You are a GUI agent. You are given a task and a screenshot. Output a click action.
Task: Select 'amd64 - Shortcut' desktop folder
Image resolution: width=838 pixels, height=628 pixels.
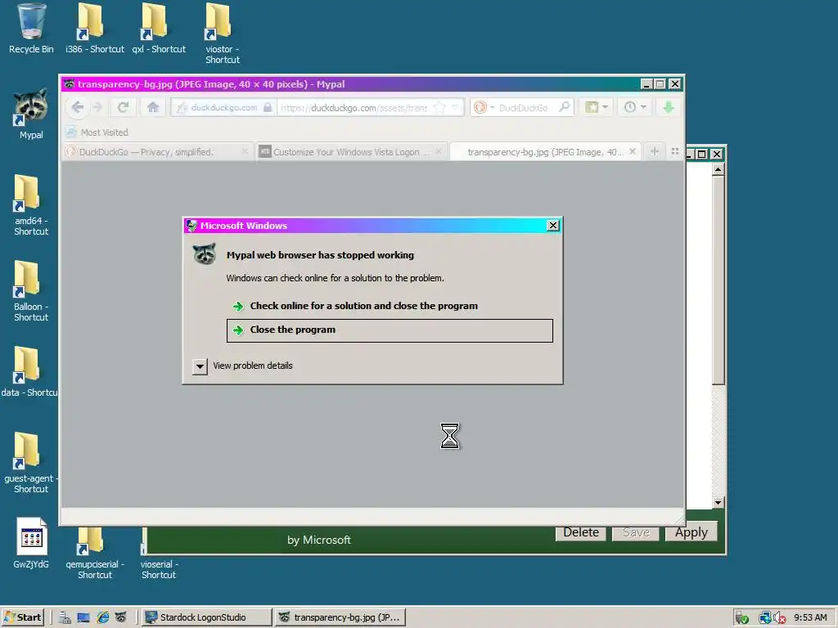click(x=31, y=205)
